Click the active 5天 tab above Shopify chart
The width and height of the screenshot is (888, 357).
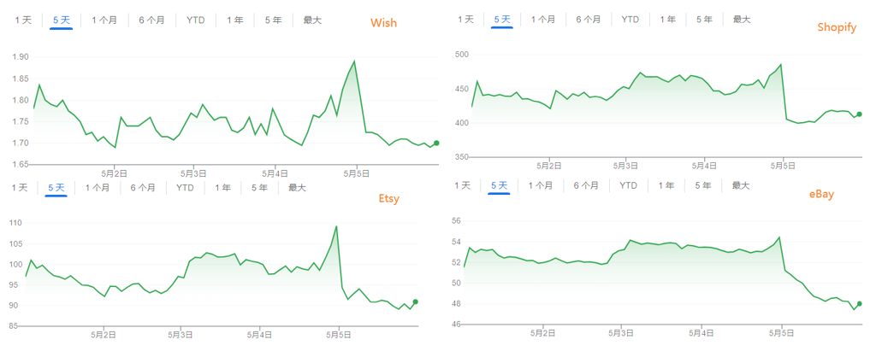(502, 19)
